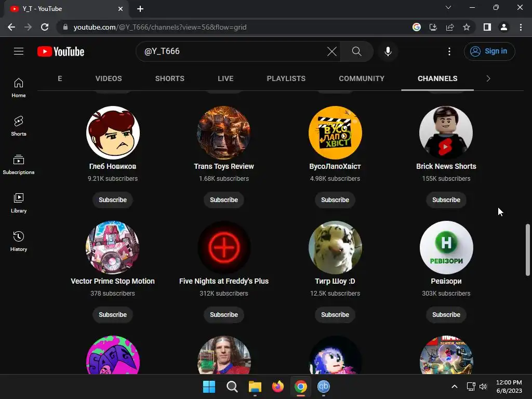532x399 pixels.
Task: Share this page icon
Action: point(450,27)
